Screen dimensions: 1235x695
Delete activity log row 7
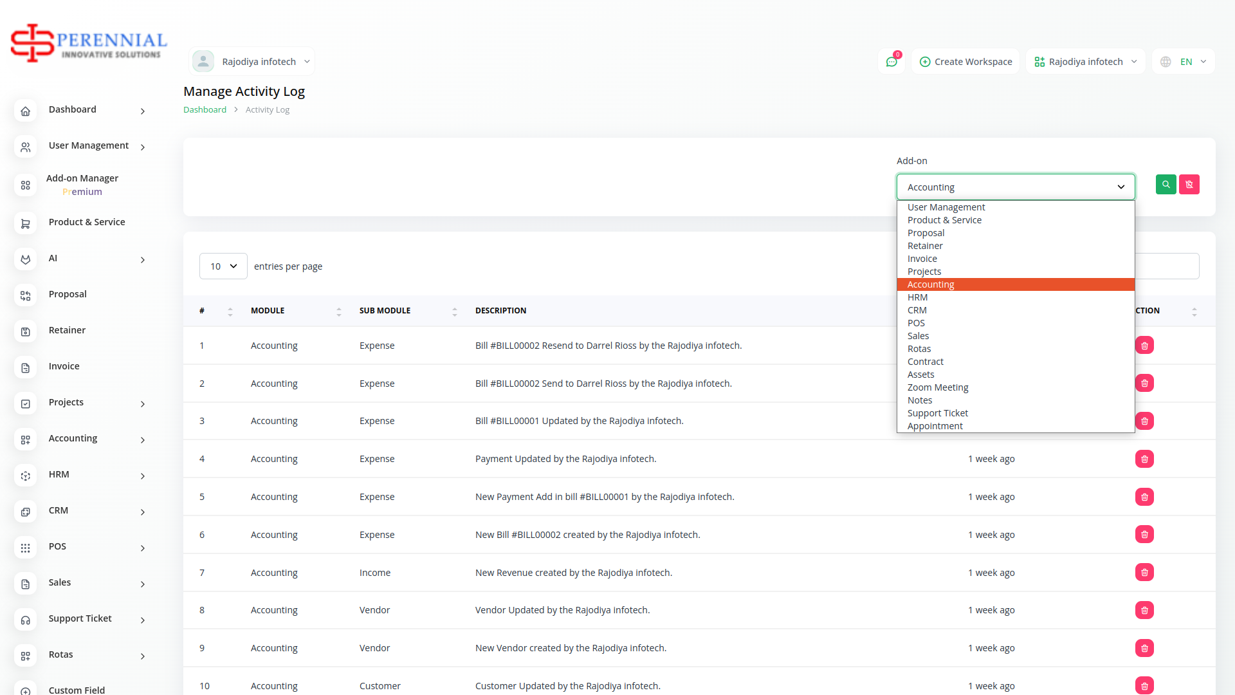[x=1144, y=573]
